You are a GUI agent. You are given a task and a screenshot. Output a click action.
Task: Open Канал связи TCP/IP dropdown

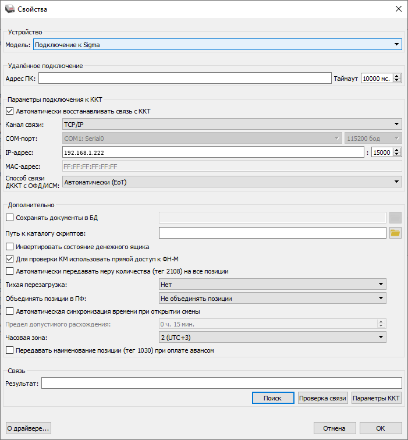232,125
